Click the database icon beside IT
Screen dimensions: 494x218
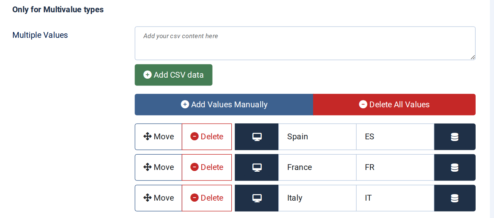tap(454, 198)
